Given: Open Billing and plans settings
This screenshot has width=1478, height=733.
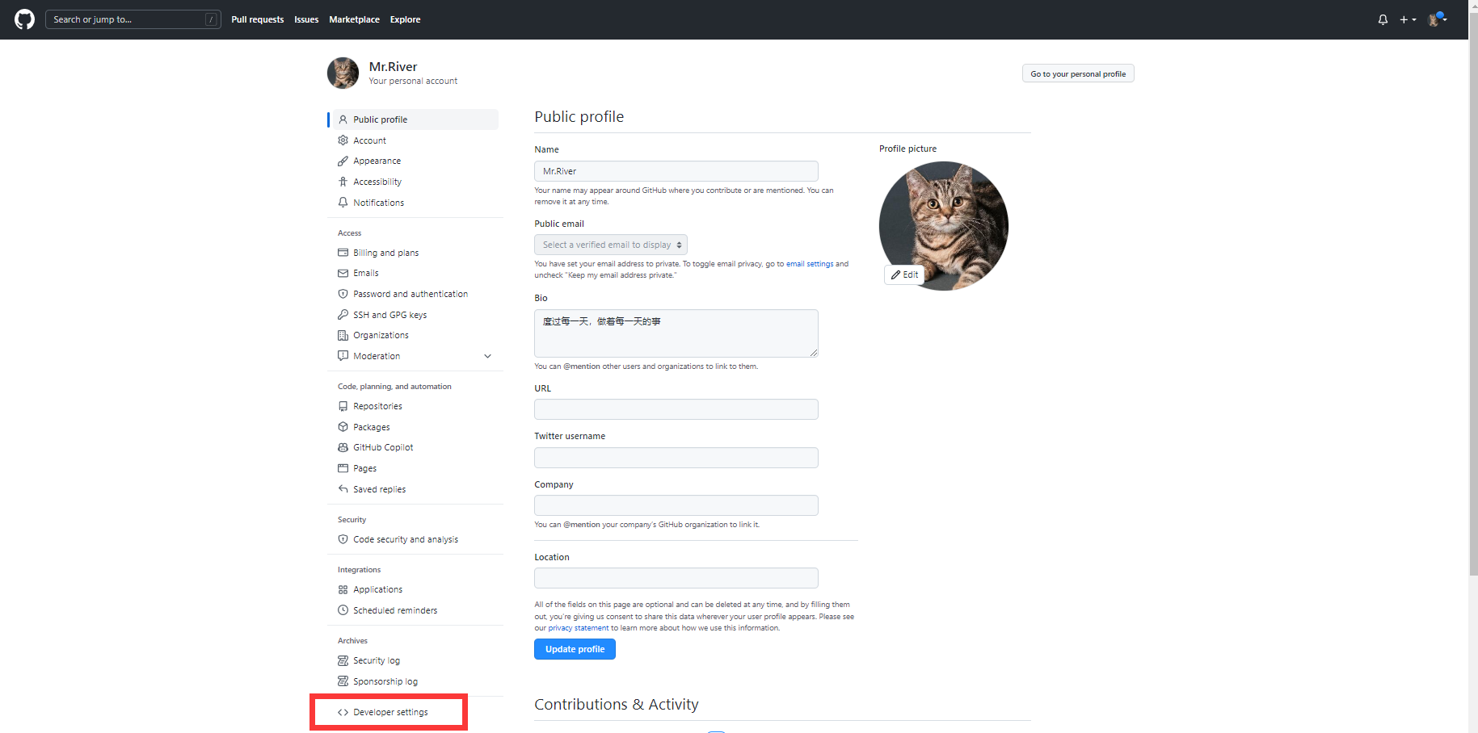Looking at the screenshot, I should click(385, 253).
